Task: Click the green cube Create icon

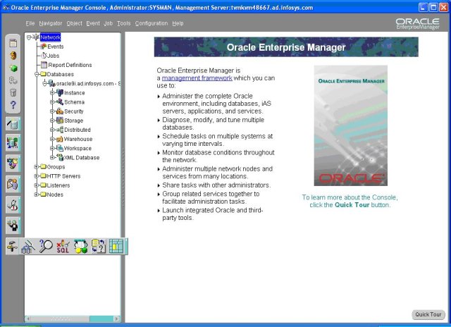Action: click(x=13, y=68)
